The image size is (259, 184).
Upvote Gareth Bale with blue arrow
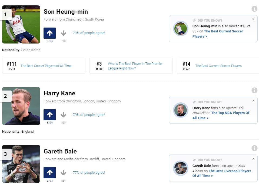[50, 172]
